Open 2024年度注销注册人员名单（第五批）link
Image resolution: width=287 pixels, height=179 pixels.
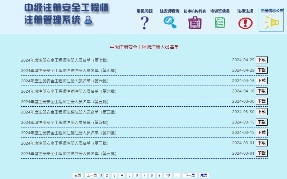(69, 112)
